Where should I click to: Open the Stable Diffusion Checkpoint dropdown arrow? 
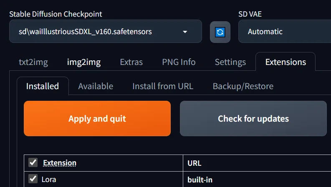pyautogui.click(x=185, y=32)
